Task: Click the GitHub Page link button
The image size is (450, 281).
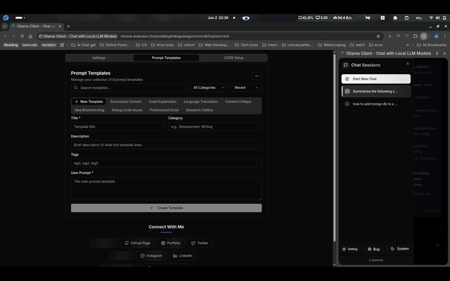Action: (137, 243)
